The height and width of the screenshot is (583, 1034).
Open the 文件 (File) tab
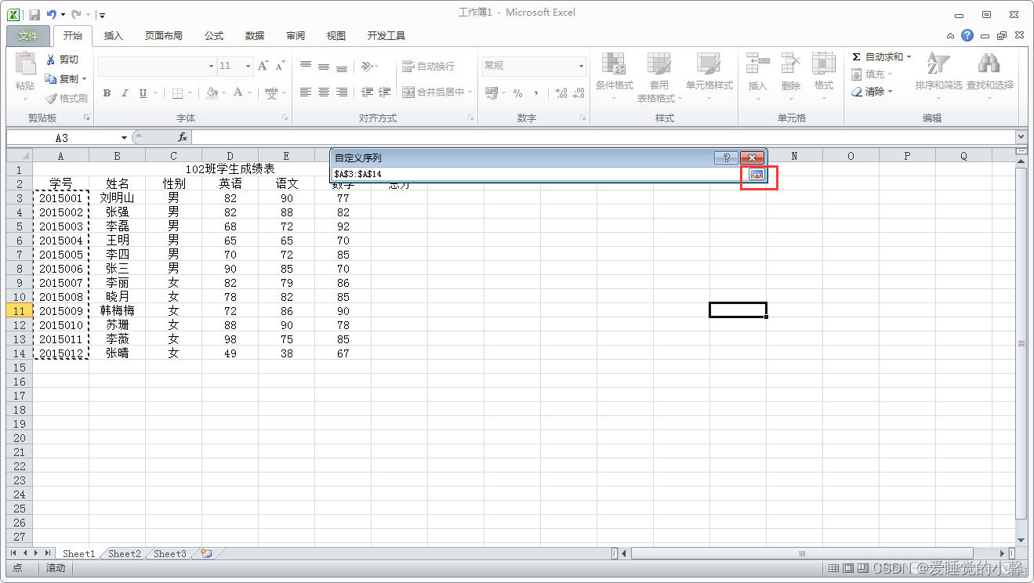(28, 36)
